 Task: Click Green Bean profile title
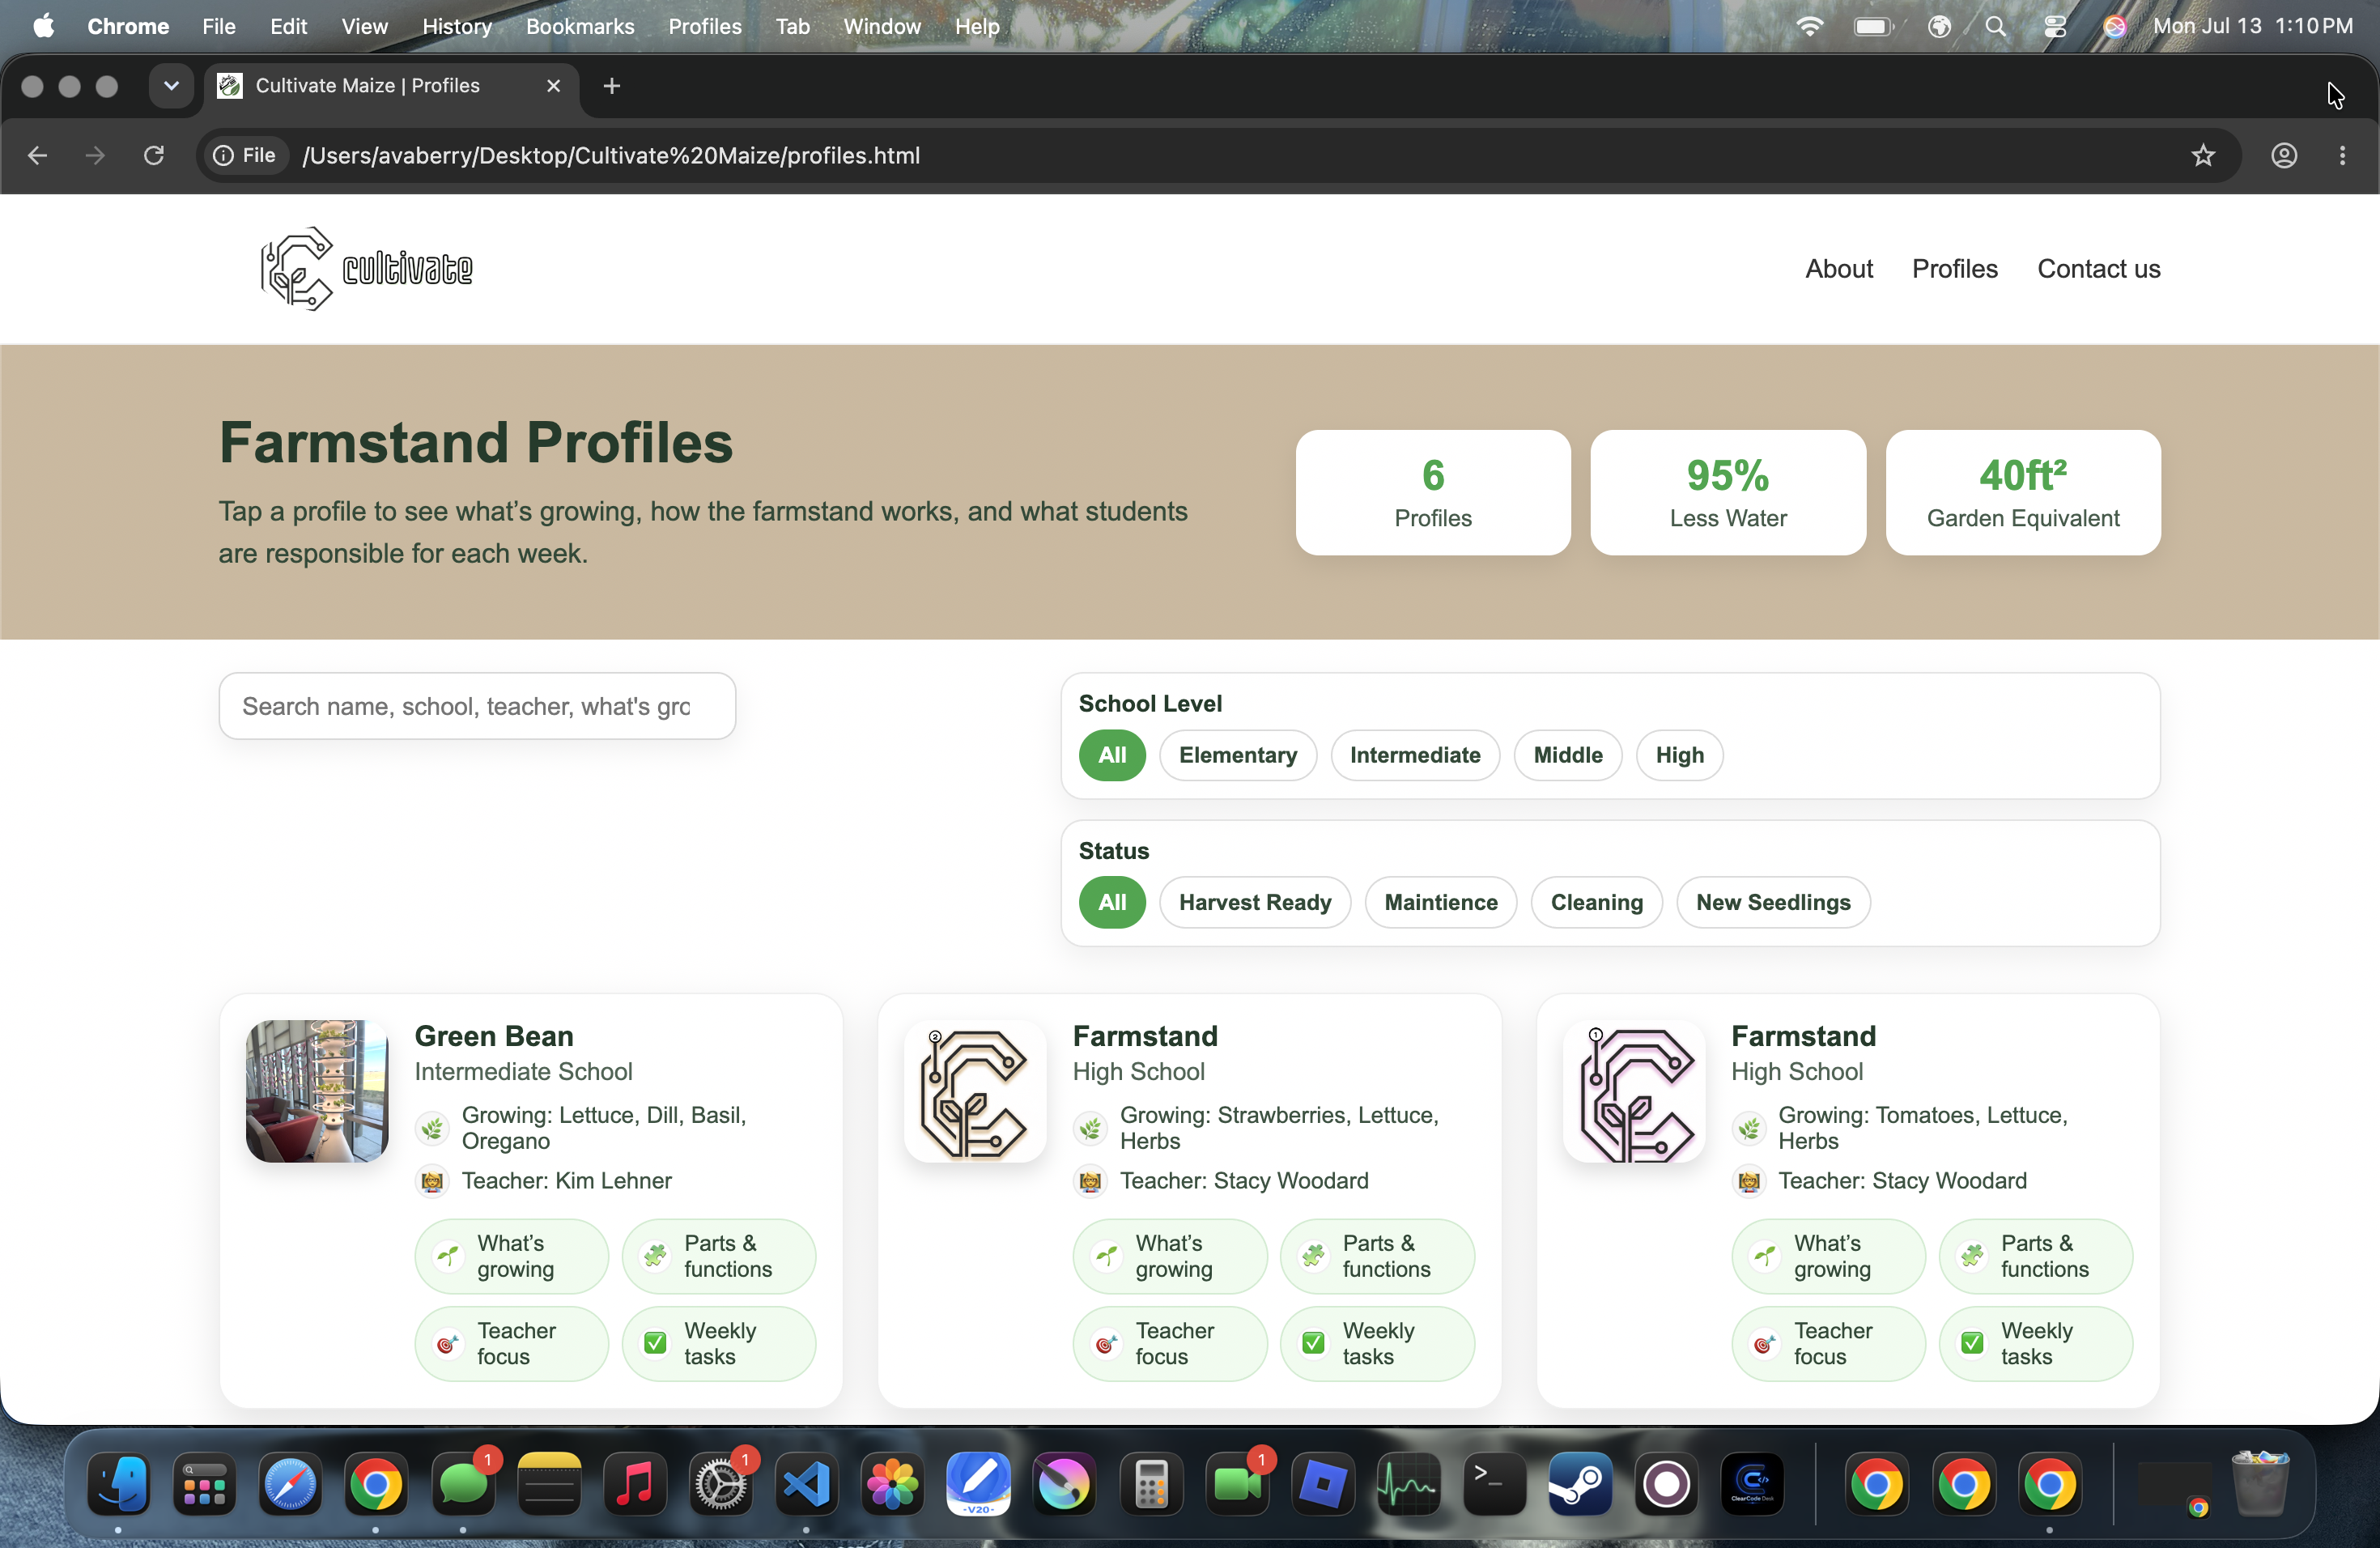click(x=494, y=1036)
